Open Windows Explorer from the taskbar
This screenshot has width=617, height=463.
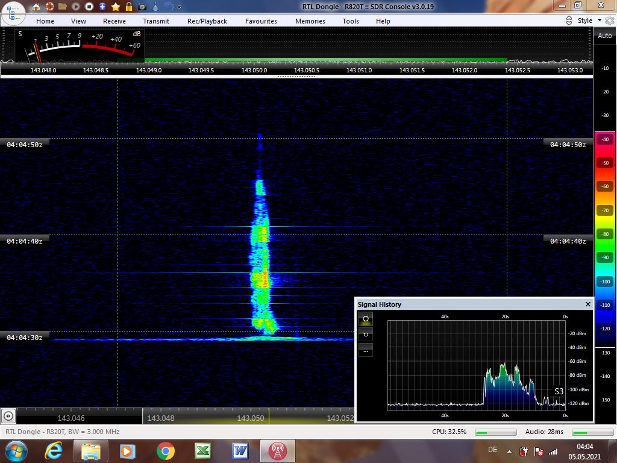click(x=91, y=451)
